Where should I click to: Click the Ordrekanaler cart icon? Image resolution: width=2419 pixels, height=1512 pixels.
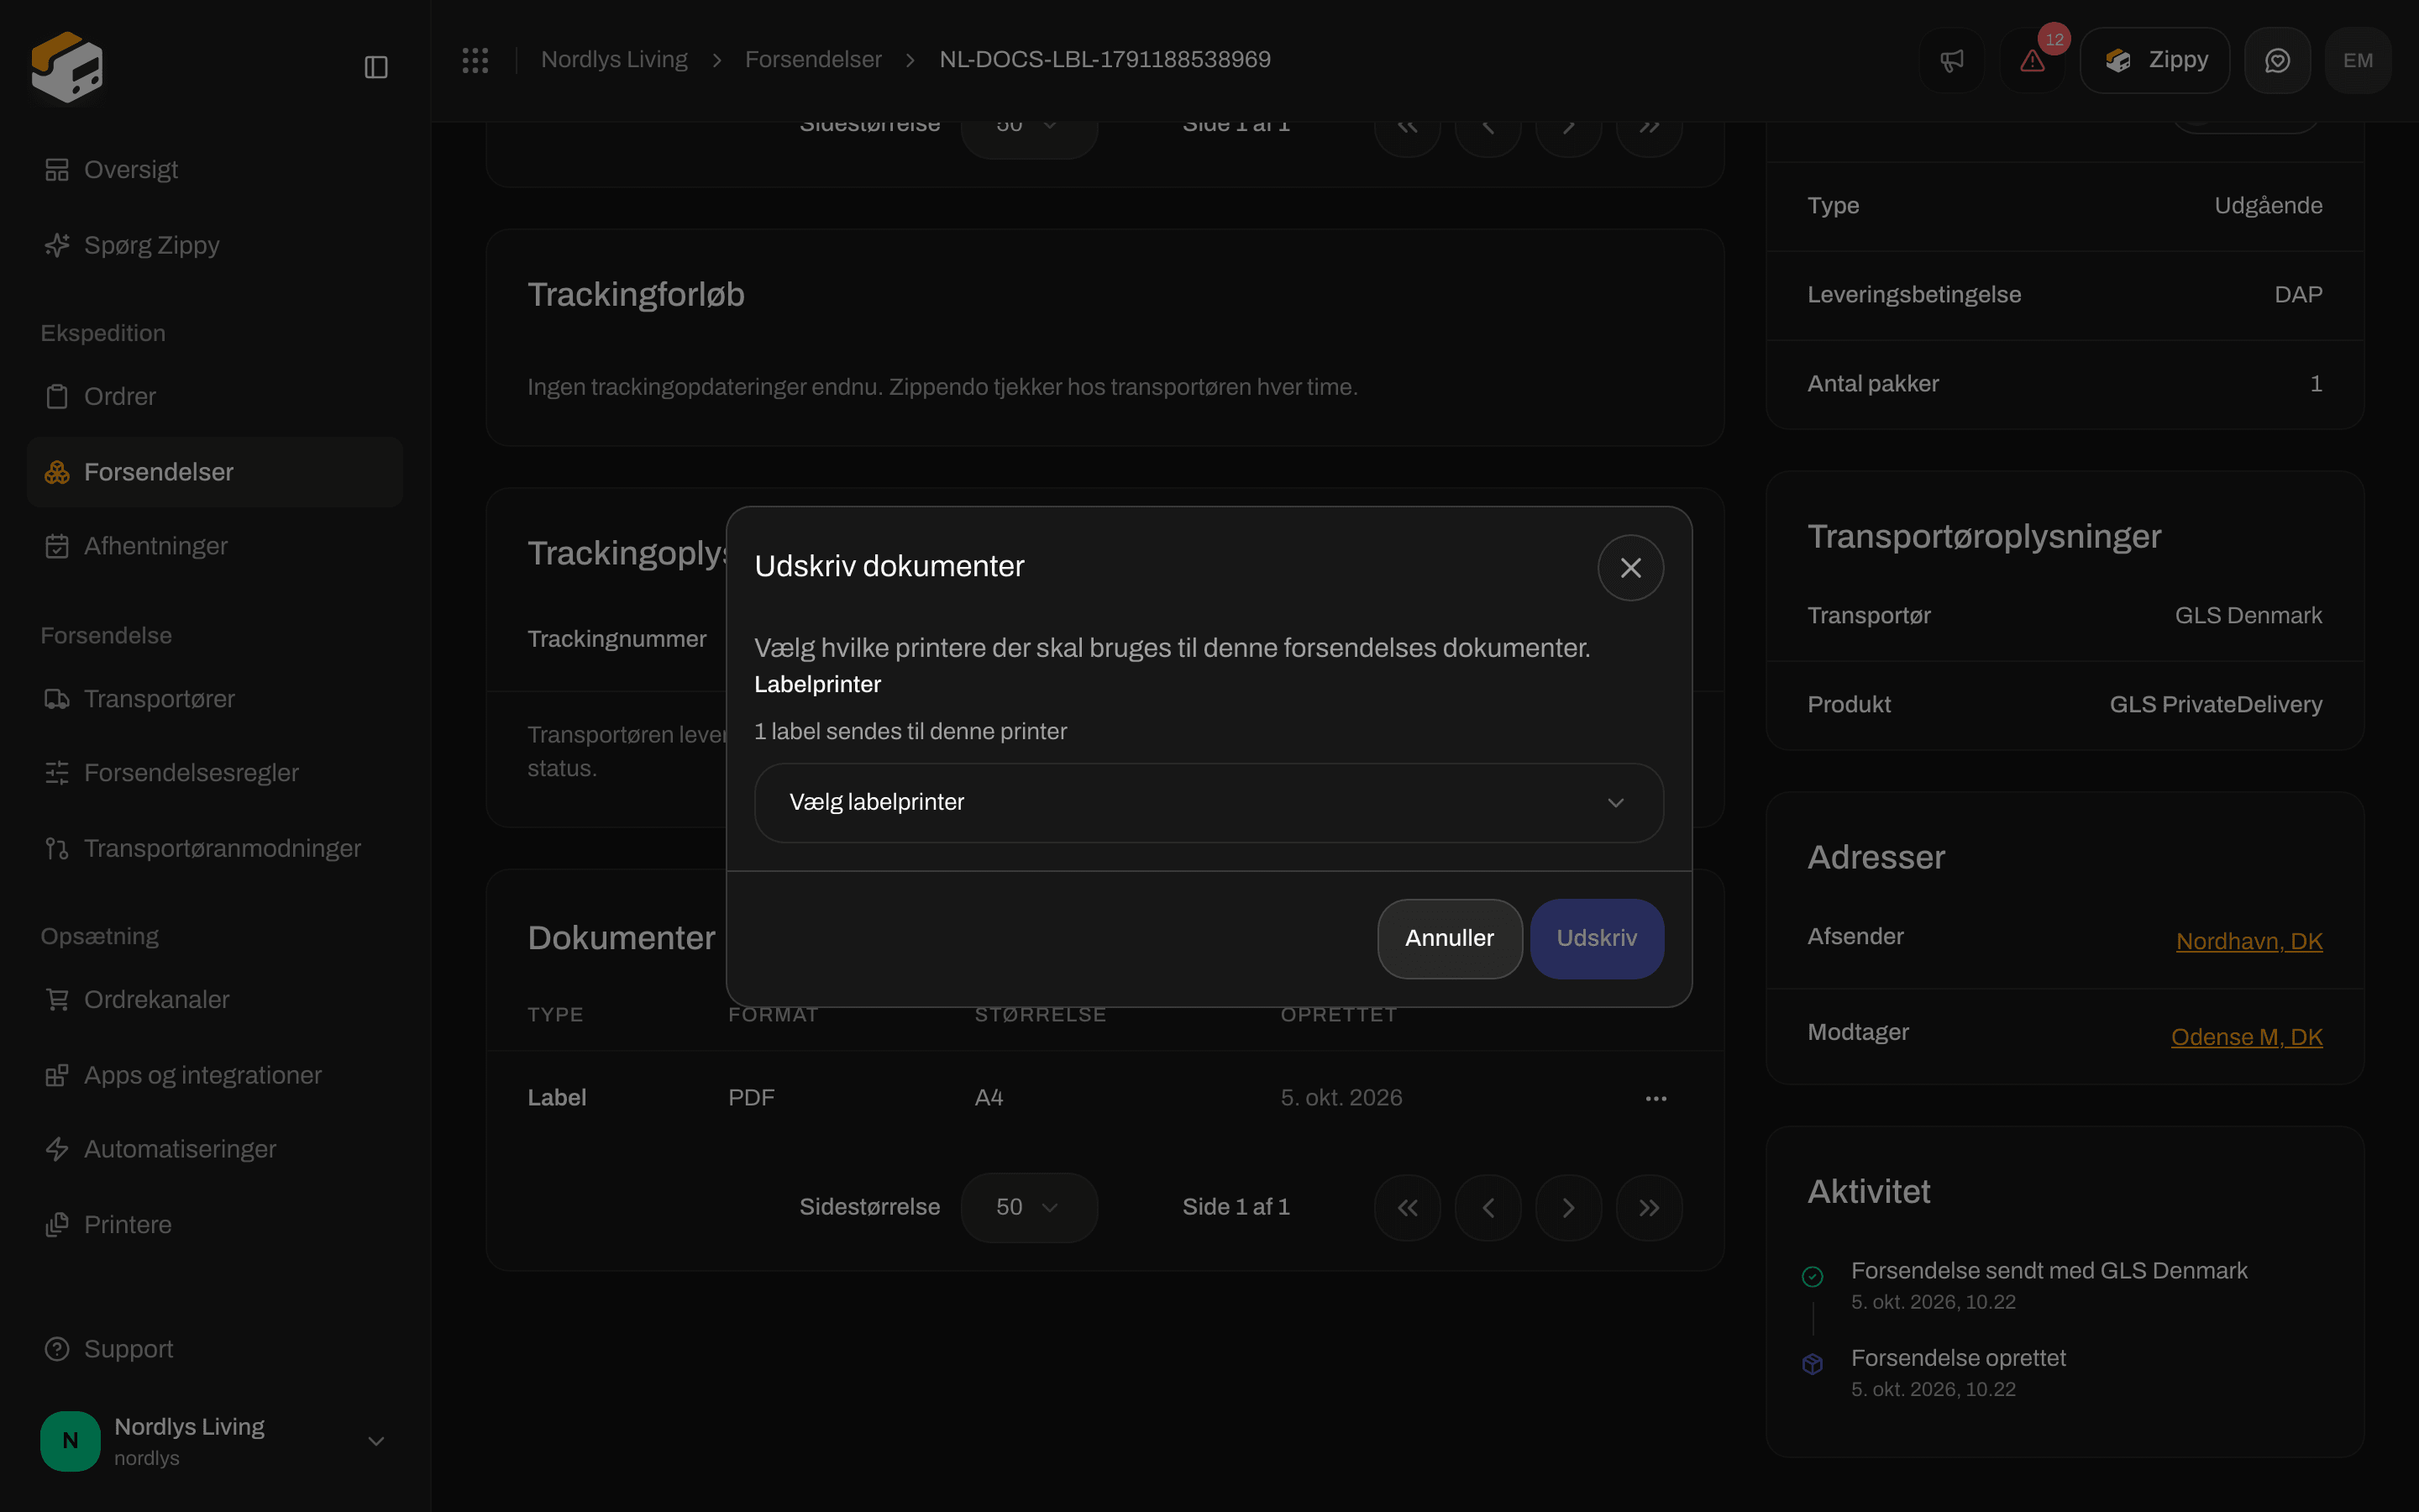click(x=57, y=999)
